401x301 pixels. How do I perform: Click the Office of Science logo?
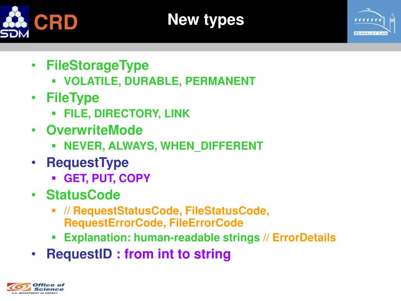[x=36, y=288]
